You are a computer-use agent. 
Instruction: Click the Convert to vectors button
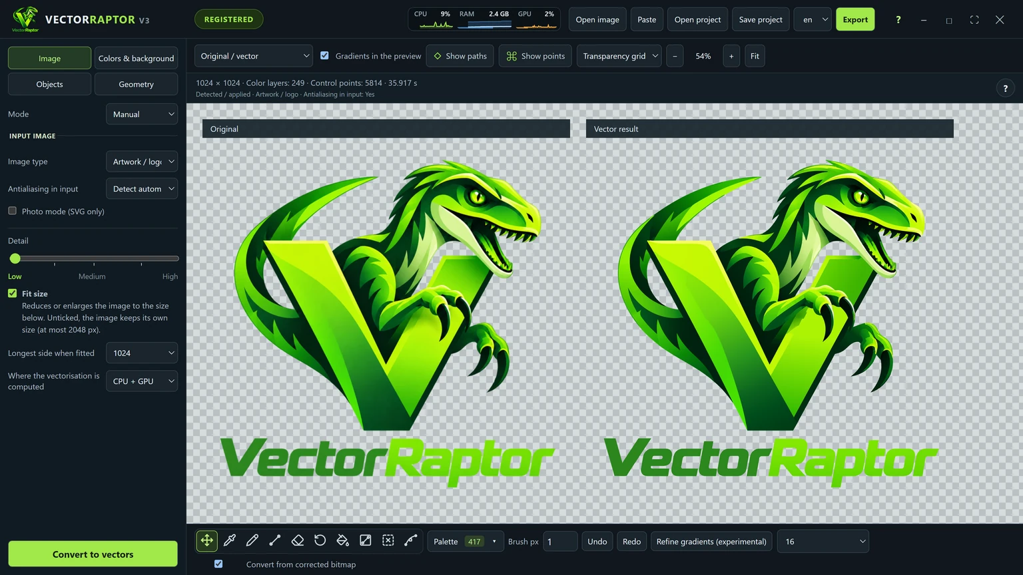coord(93,554)
